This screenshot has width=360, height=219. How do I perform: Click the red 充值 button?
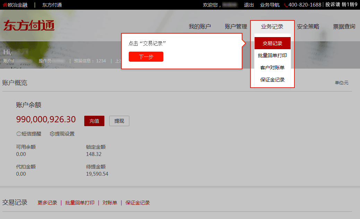point(94,121)
